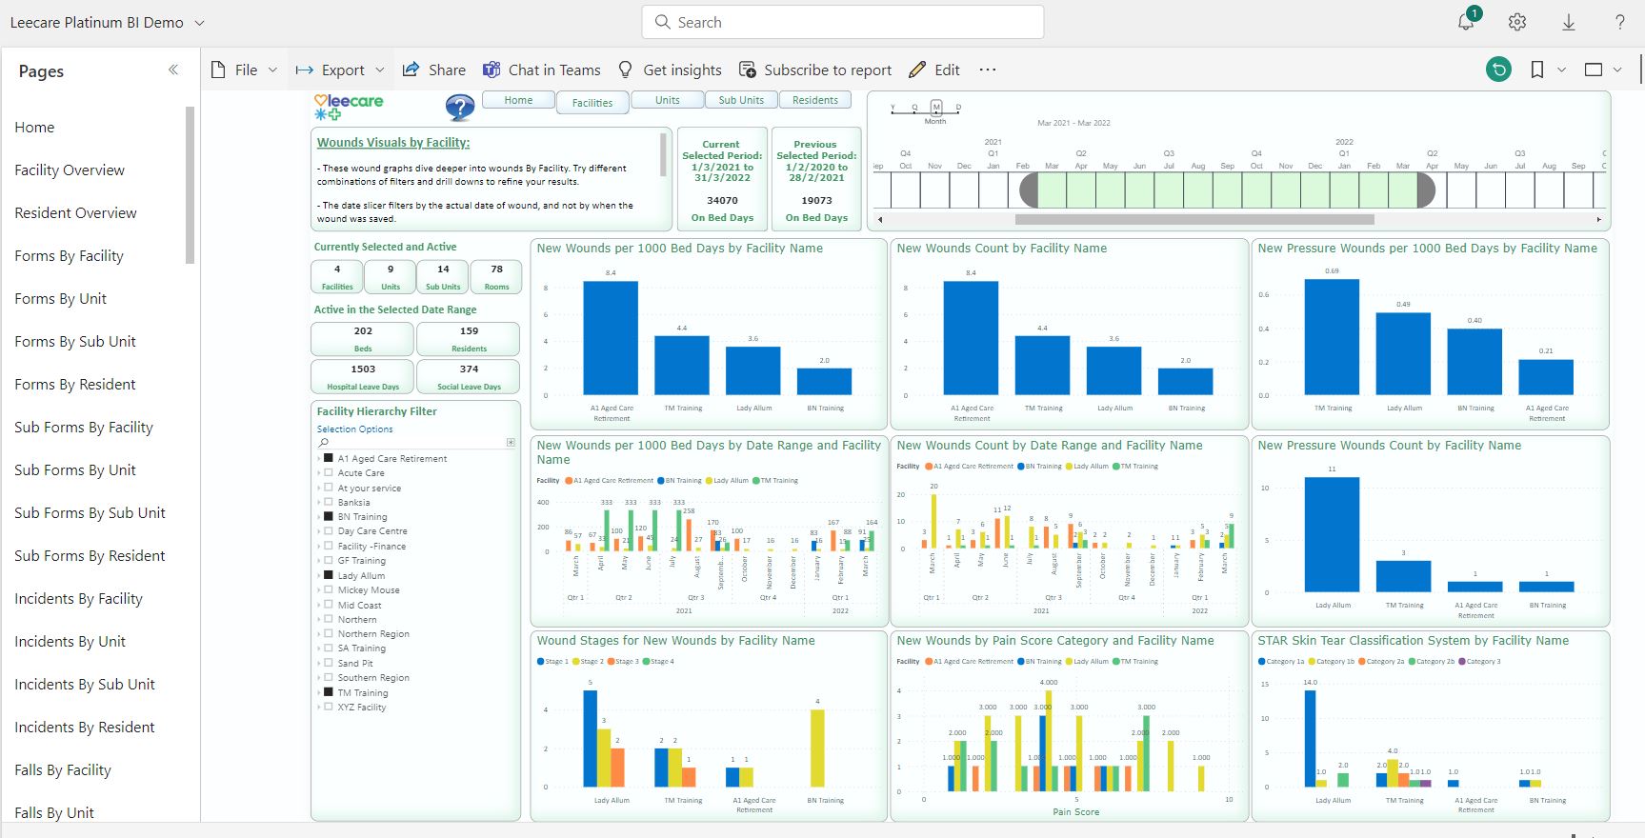Uncheck the BN Training facility checkbox
1645x838 pixels.
tap(329, 516)
